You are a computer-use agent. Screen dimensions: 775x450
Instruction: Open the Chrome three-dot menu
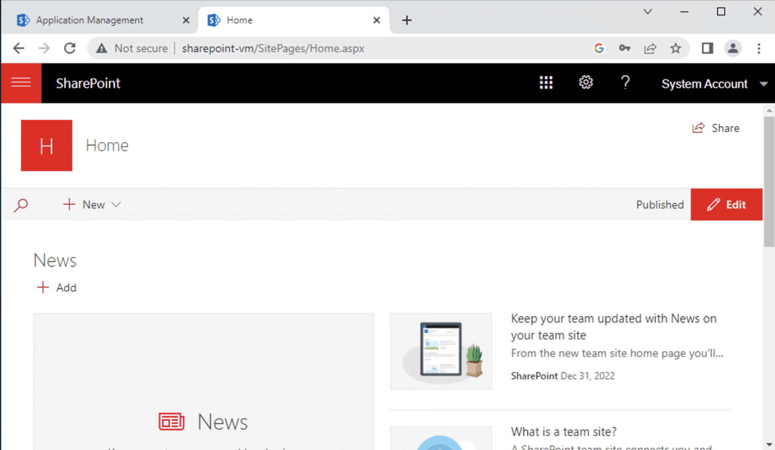coord(759,49)
